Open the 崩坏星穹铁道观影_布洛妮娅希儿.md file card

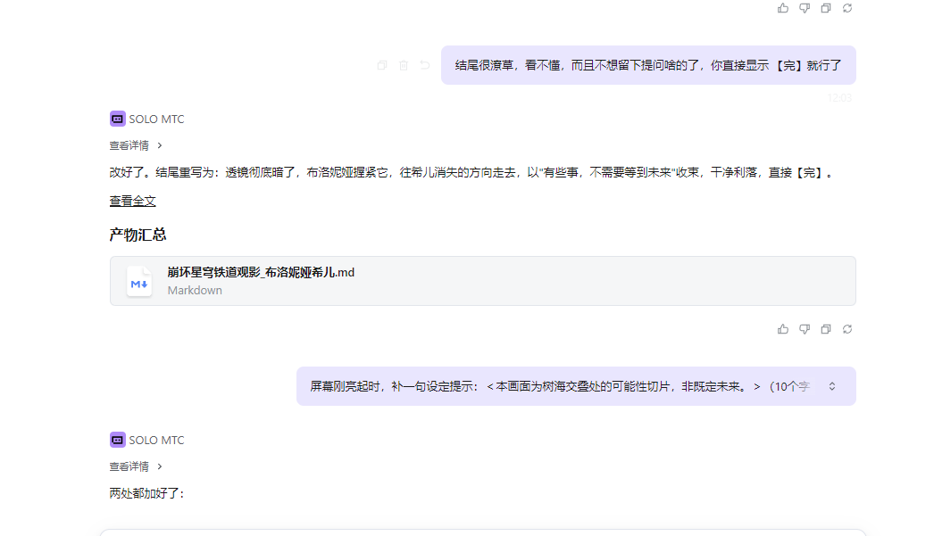coord(482,281)
